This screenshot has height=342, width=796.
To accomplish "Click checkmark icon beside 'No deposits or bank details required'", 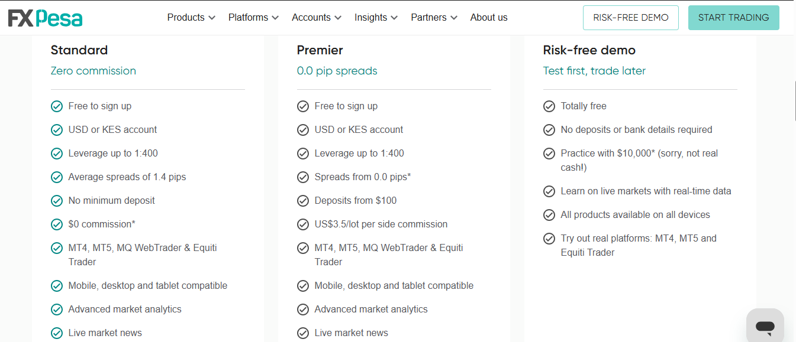I will (549, 130).
